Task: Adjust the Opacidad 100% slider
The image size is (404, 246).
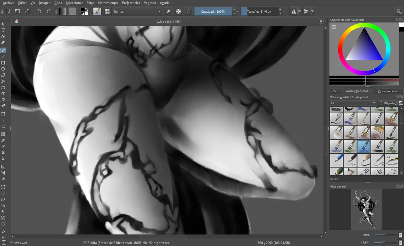Action: click(213, 11)
